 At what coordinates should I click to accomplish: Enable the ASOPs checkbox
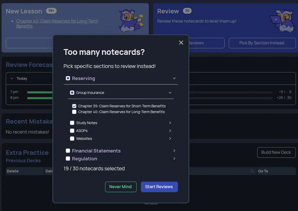click(x=72, y=130)
